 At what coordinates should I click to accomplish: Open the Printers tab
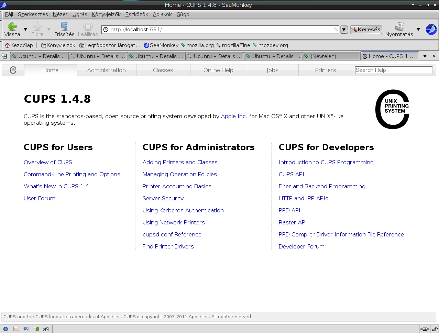tap(326, 70)
